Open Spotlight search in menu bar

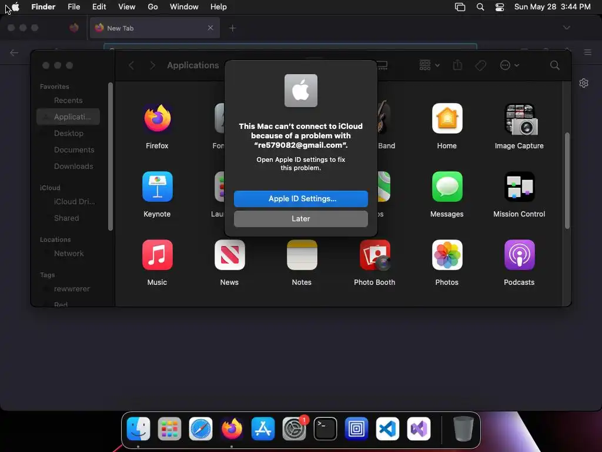tap(480, 7)
